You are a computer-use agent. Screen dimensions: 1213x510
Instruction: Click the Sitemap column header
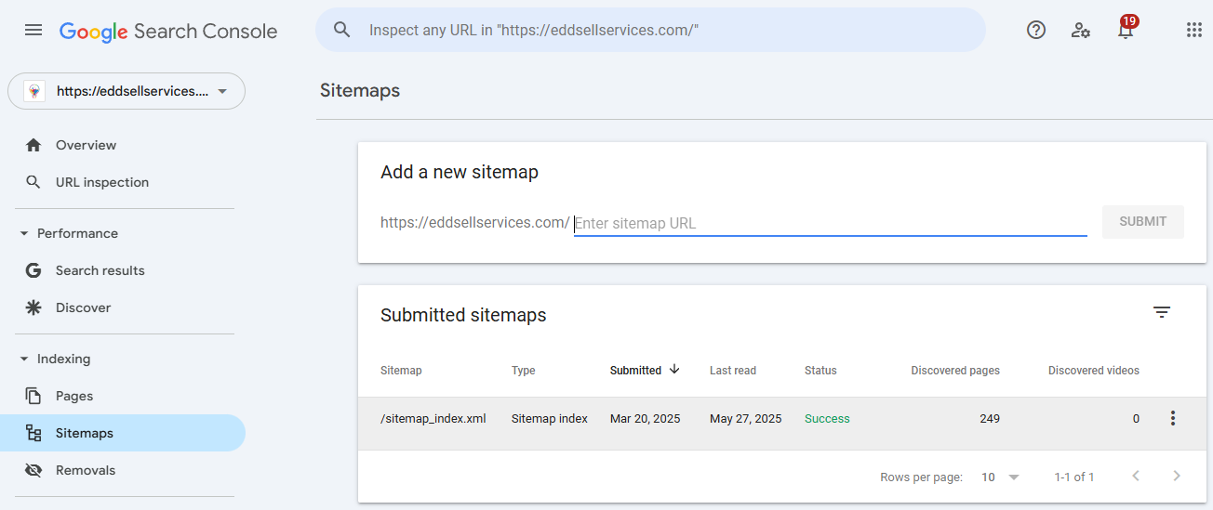(x=401, y=370)
